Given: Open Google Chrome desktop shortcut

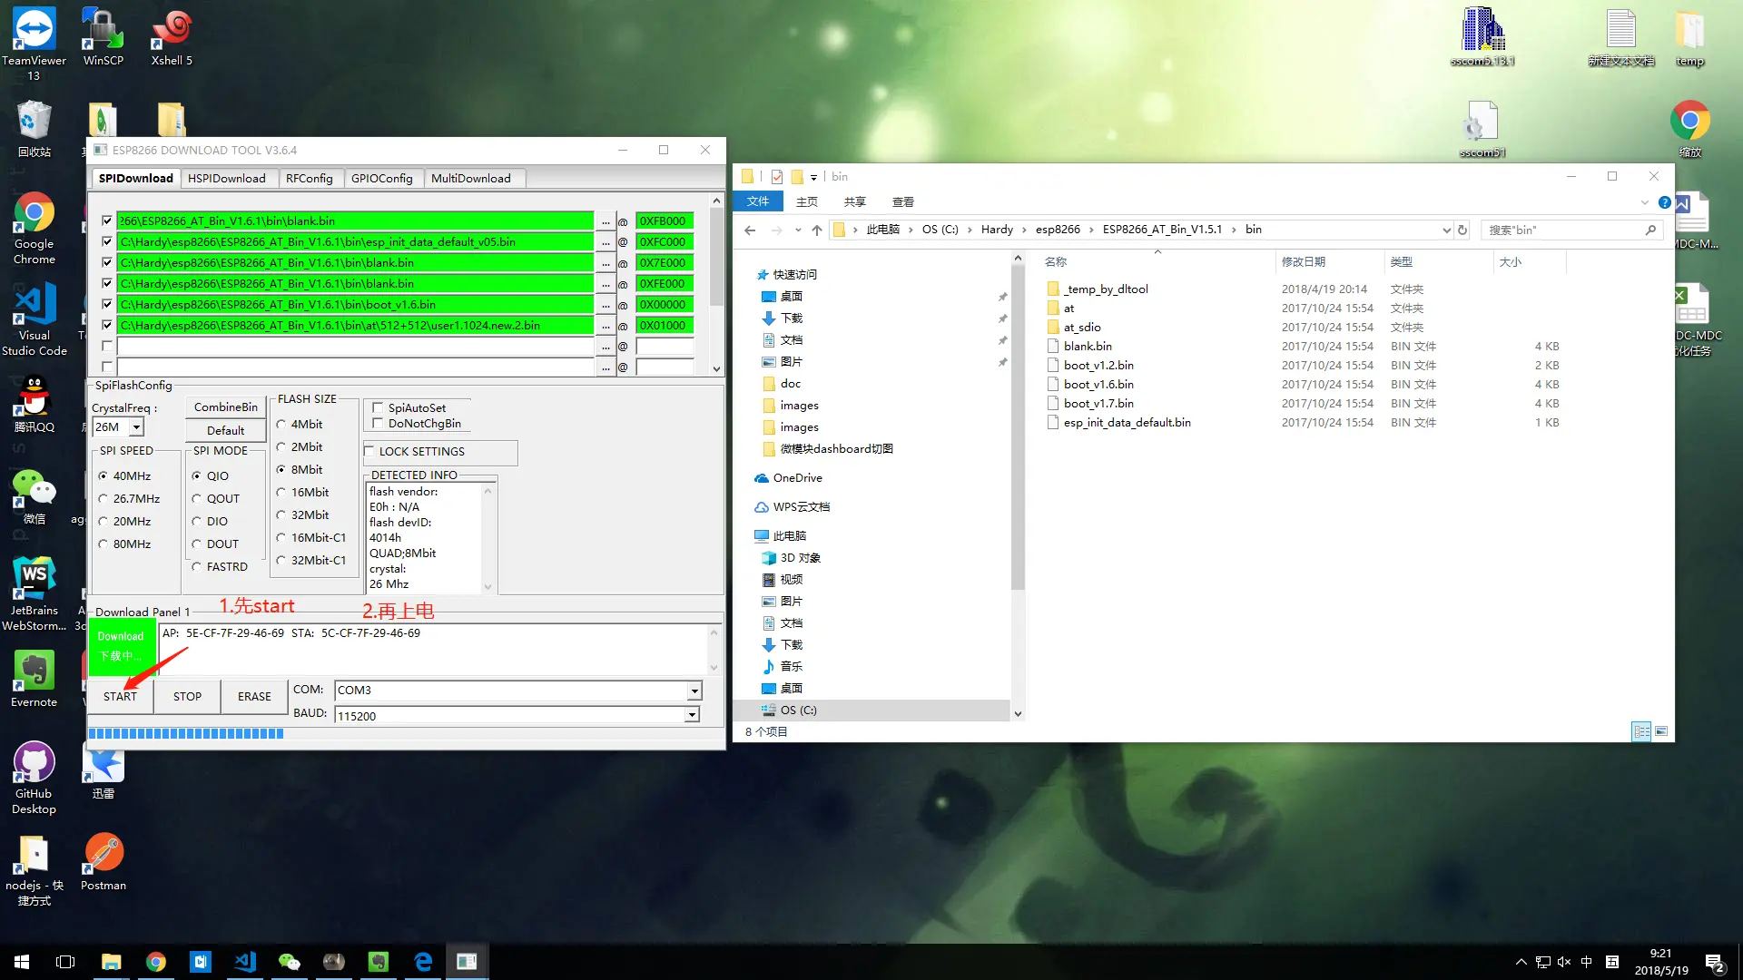Looking at the screenshot, I should [x=34, y=227].
